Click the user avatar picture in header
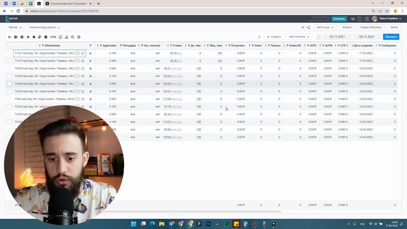The height and width of the screenshot is (229, 407). pyautogui.click(x=375, y=18)
